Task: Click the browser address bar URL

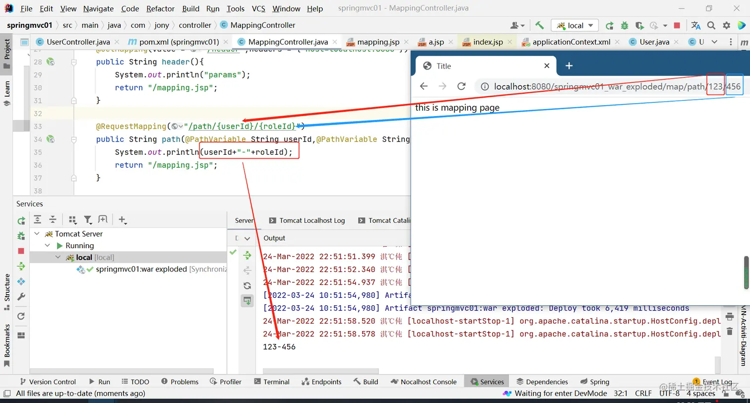Action: click(x=617, y=87)
